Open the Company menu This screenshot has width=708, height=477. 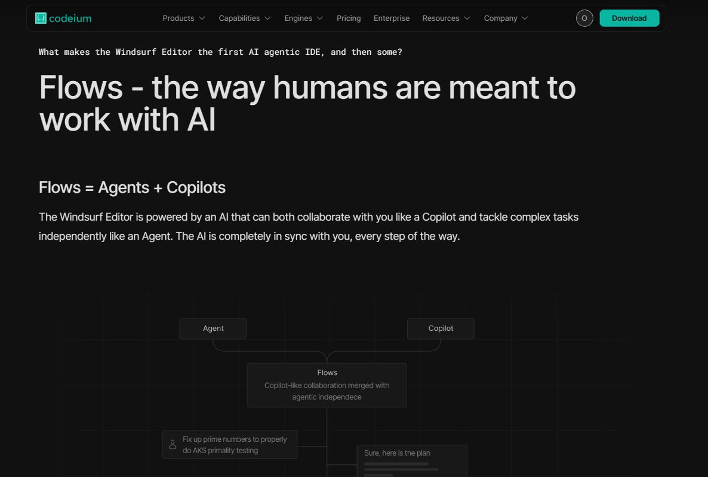coord(506,18)
